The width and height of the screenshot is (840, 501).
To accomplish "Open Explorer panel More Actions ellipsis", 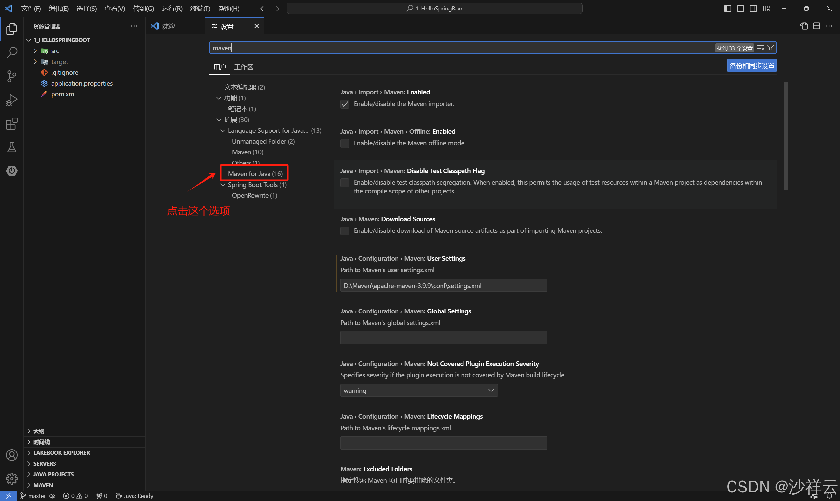I will (x=134, y=26).
